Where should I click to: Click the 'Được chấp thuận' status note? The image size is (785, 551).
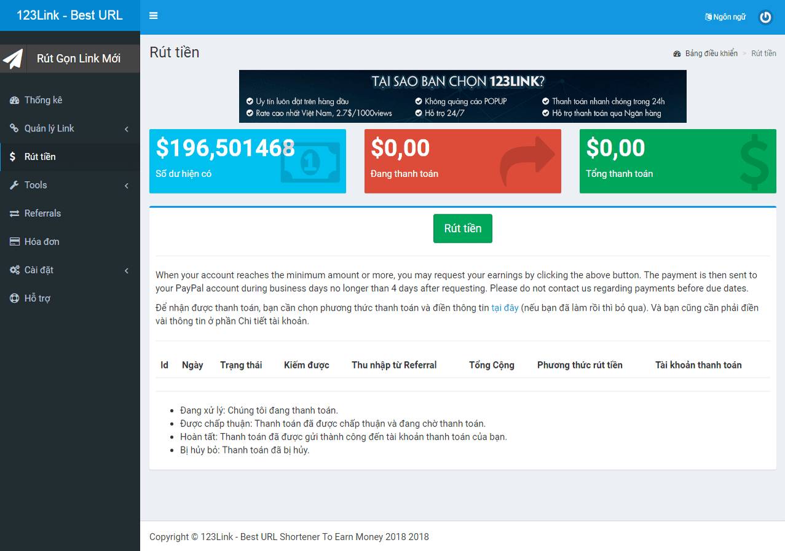(333, 424)
